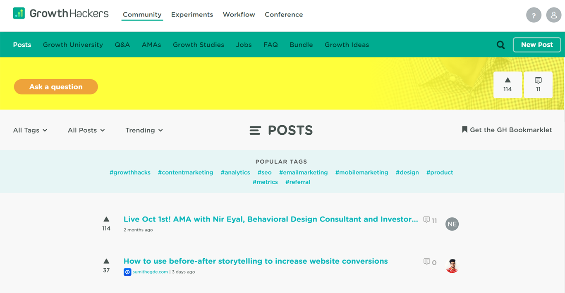Open comments icon on Nir Eyal post

(x=426, y=219)
